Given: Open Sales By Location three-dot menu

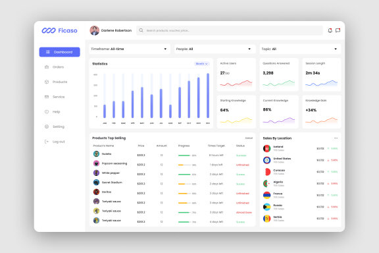Looking at the screenshot, I should (336, 138).
